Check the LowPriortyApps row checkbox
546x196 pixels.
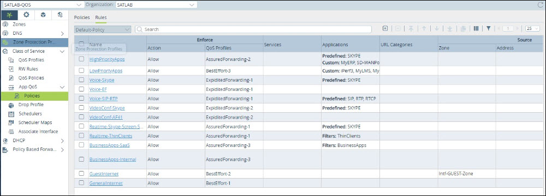coord(81,71)
